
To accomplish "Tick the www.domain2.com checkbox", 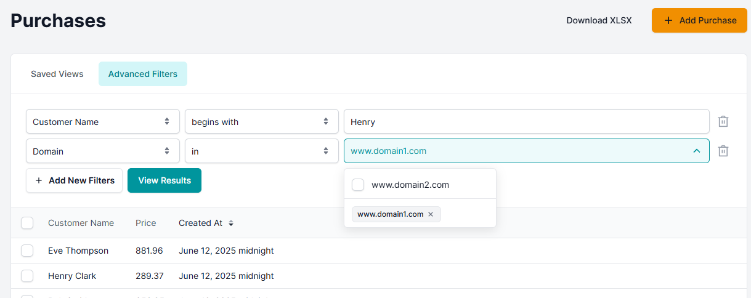I will coord(358,185).
